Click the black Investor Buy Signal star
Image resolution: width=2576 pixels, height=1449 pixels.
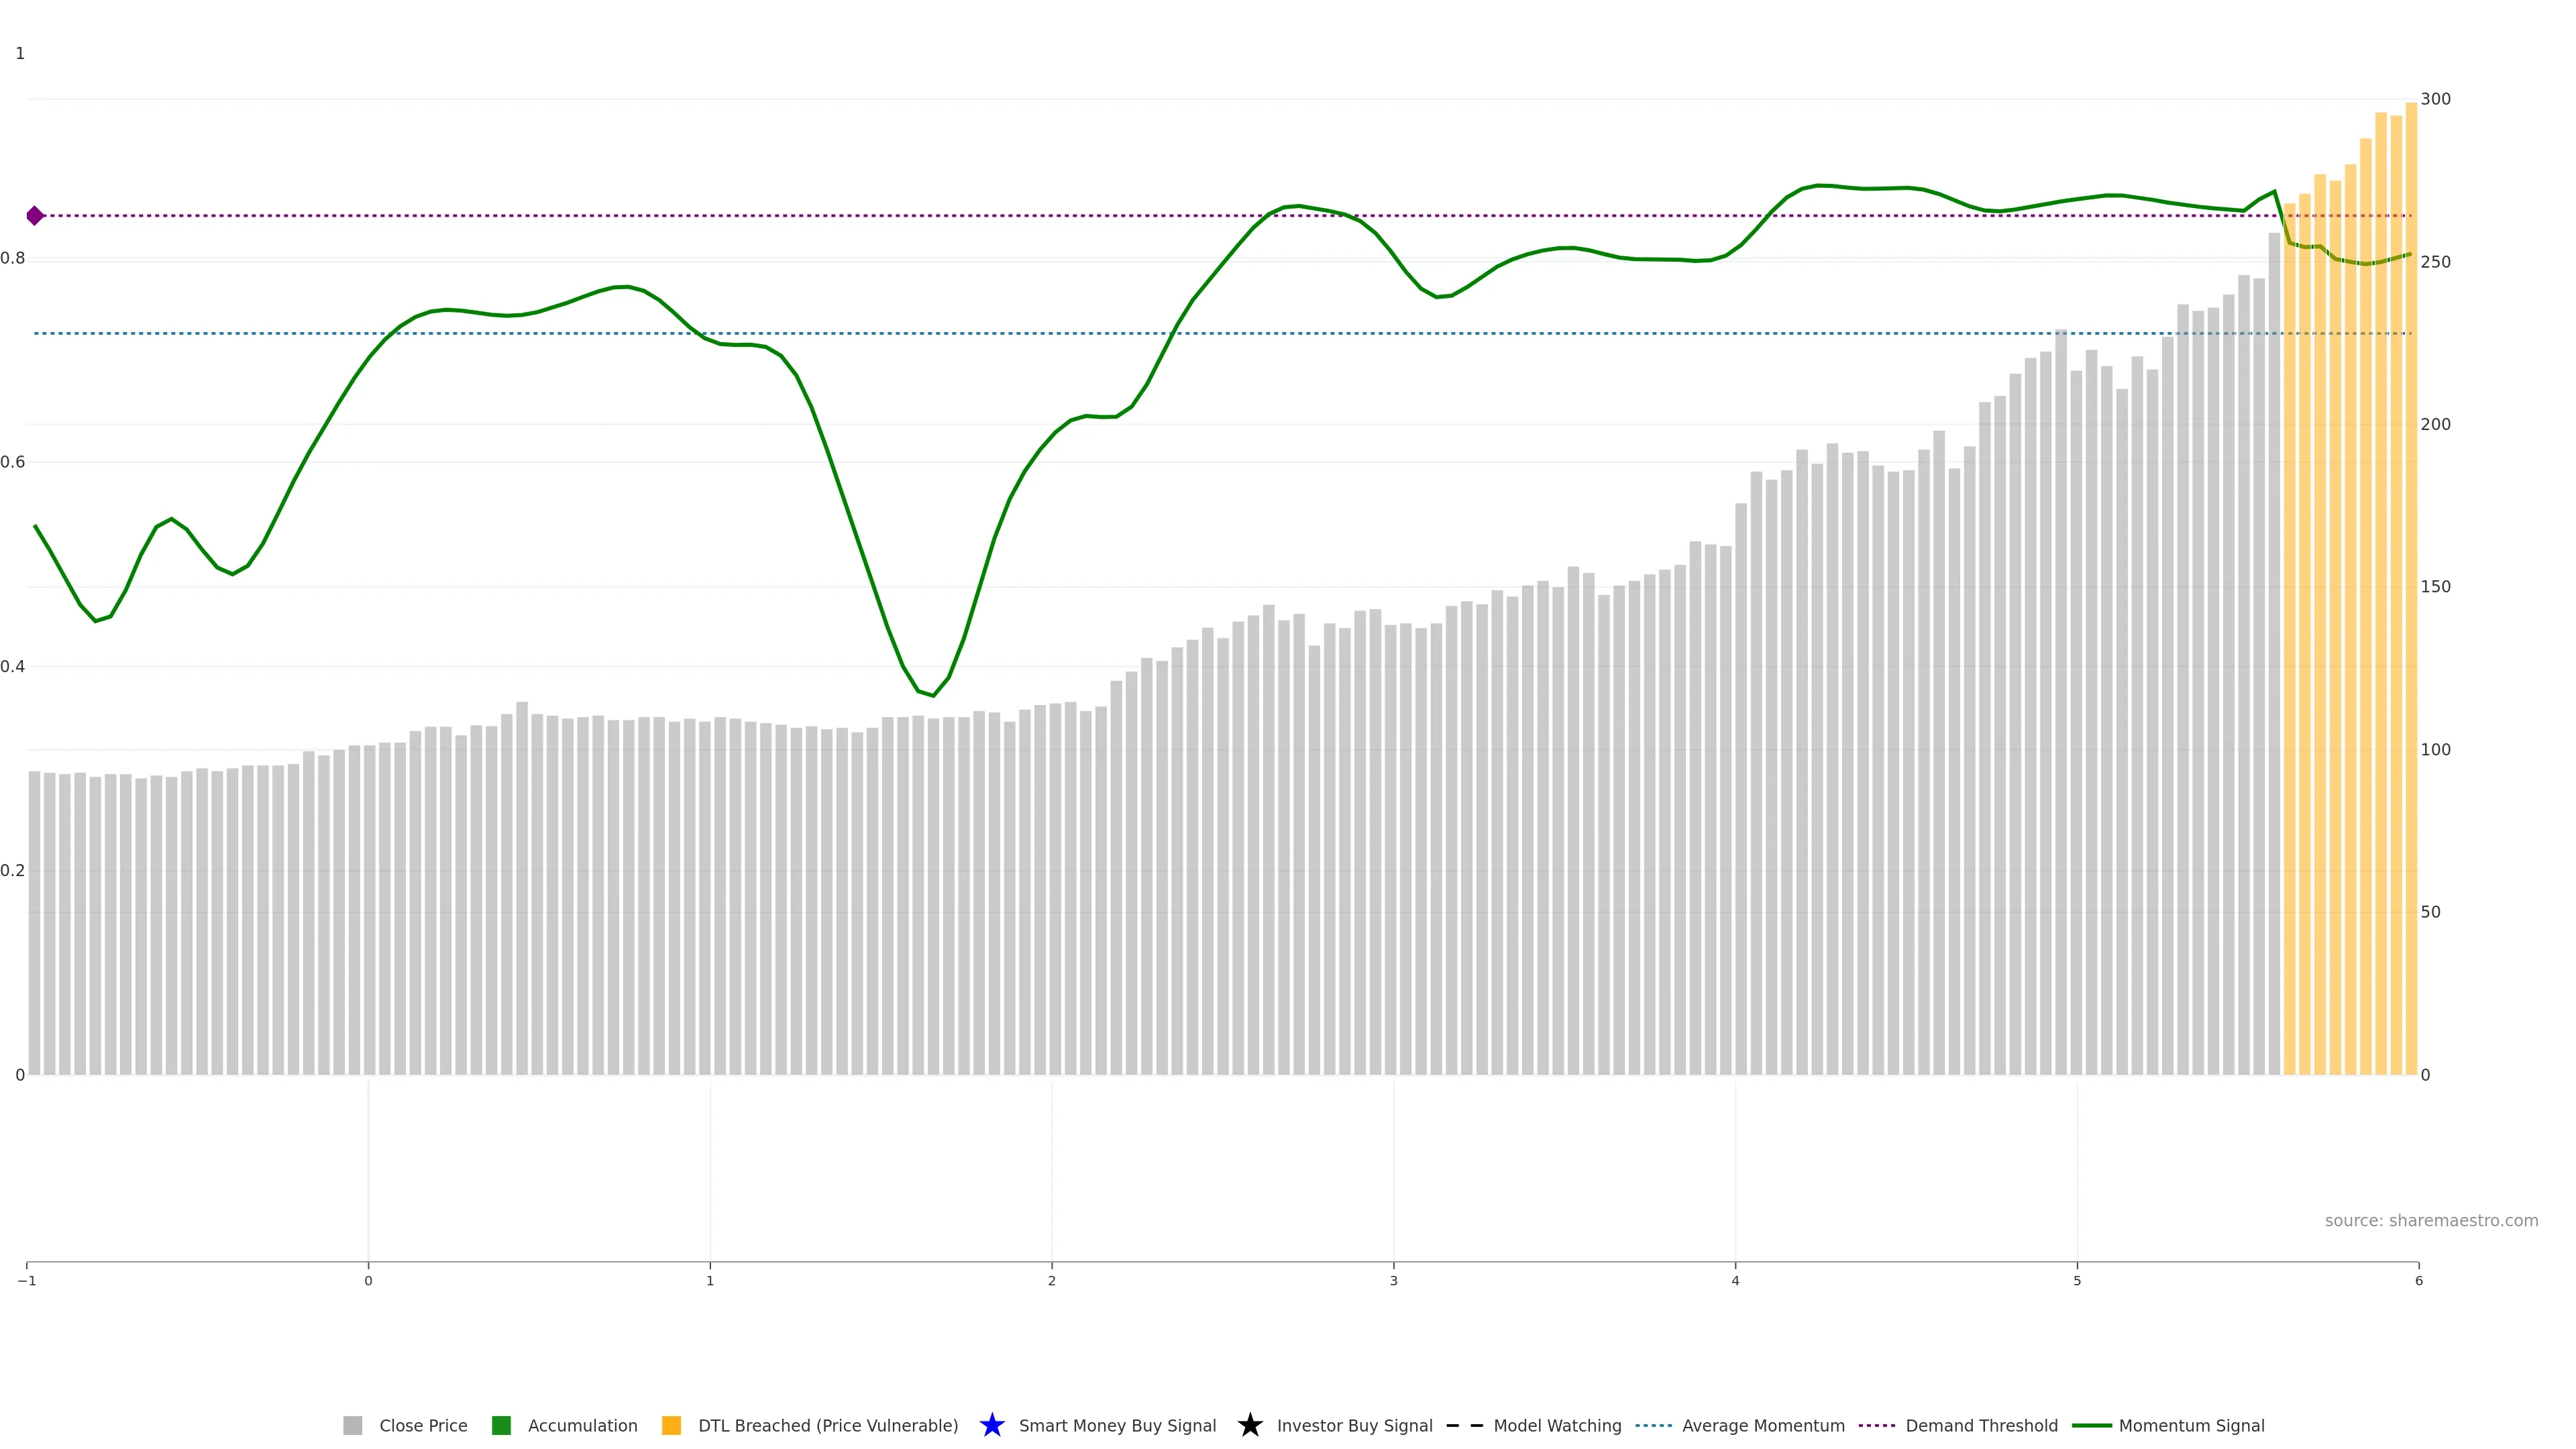1249,1425
